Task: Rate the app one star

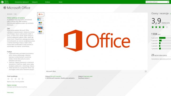Action: [8, 79]
